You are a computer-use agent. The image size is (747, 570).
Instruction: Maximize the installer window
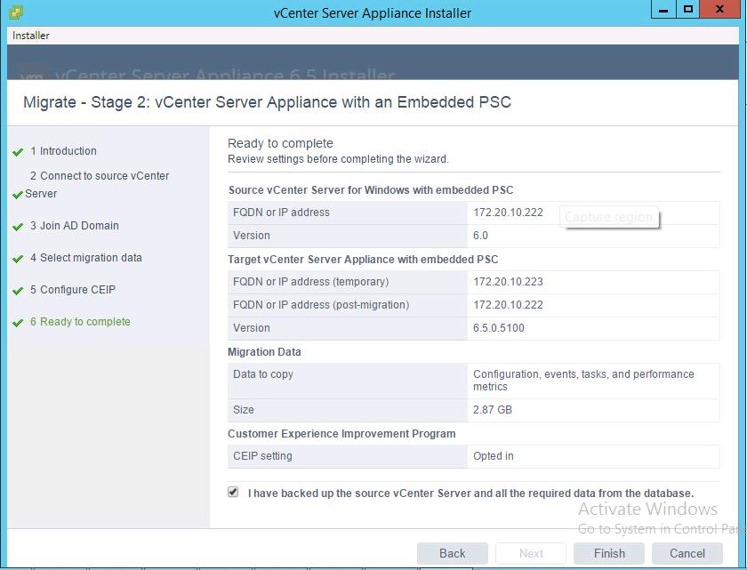(688, 10)
